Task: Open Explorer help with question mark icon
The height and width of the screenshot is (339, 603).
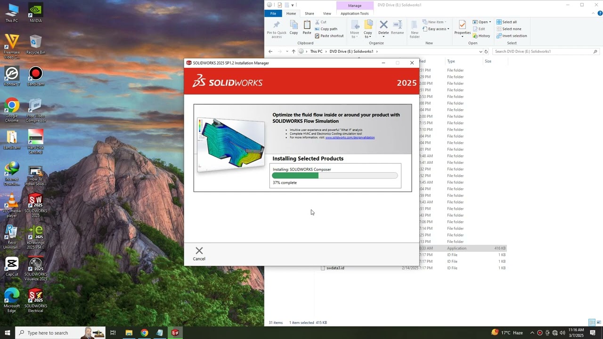Action: coord(600,14)
